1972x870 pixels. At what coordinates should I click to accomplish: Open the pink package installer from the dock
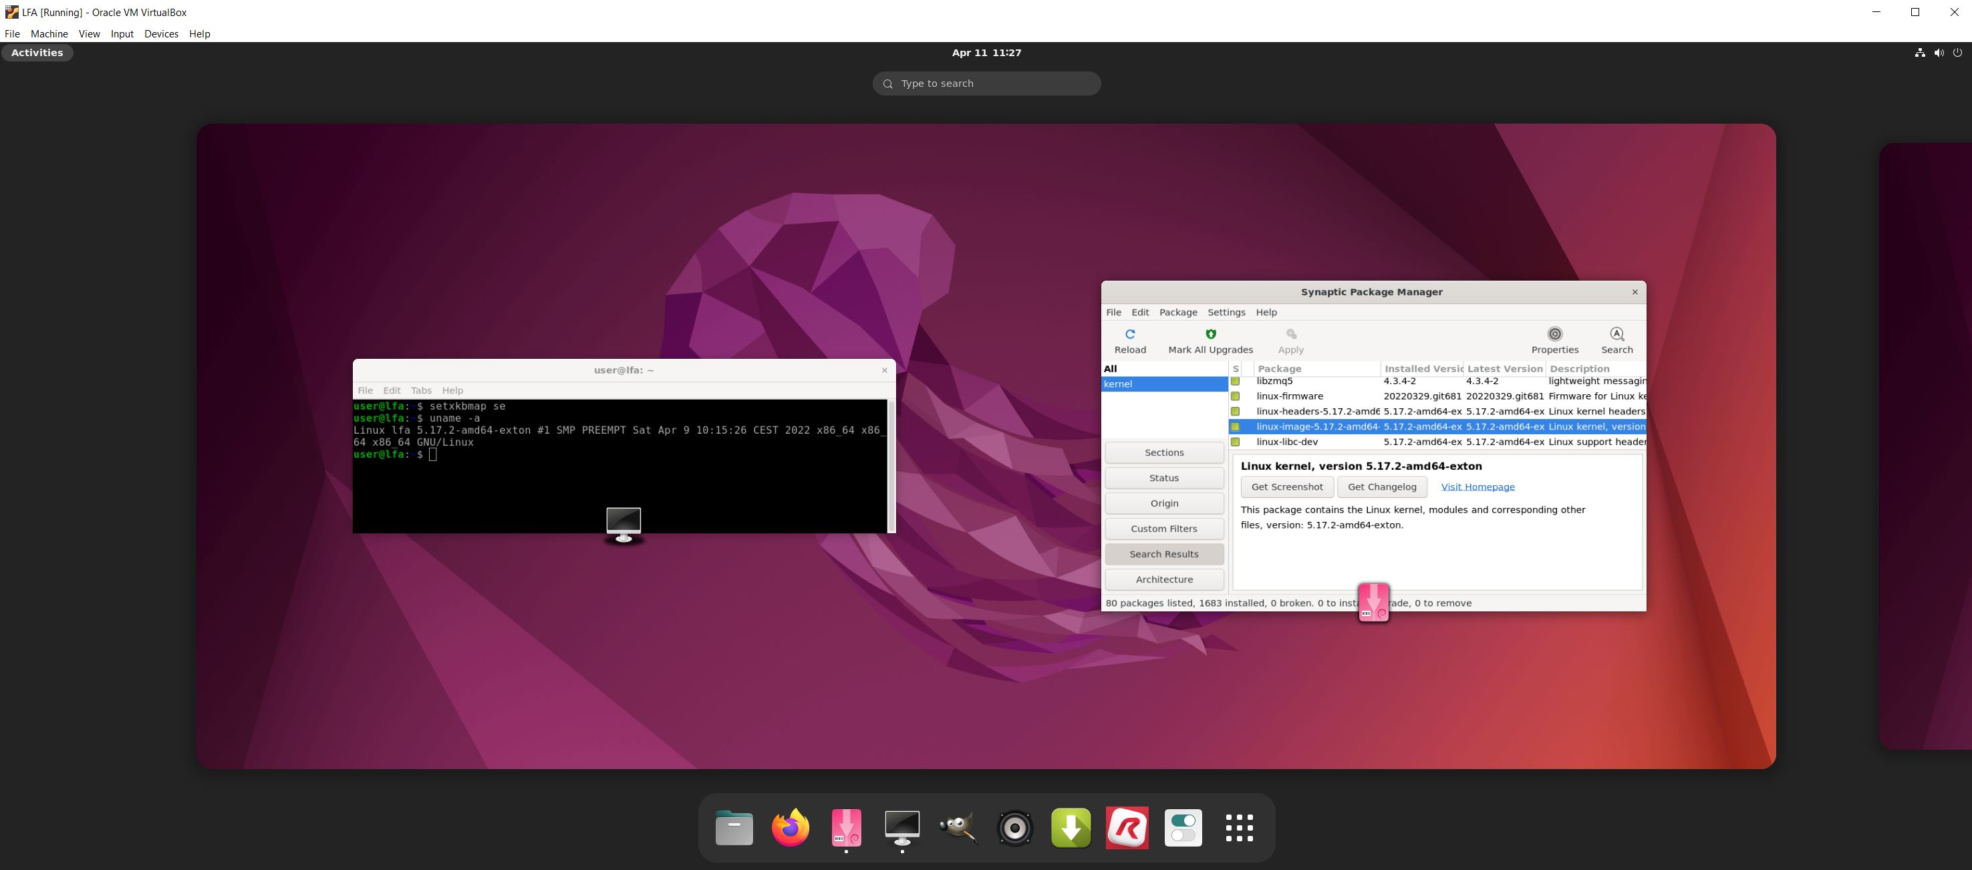click(x=845, y=827)
